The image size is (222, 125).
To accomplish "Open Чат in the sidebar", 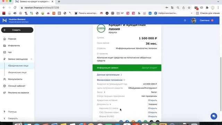I will (x=10, y=52).
